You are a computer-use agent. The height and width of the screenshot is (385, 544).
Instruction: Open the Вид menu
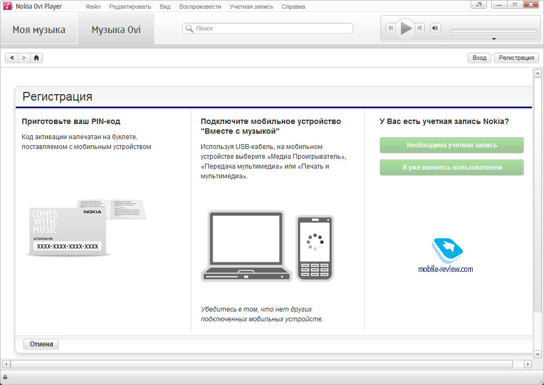[x=165, y=7]
